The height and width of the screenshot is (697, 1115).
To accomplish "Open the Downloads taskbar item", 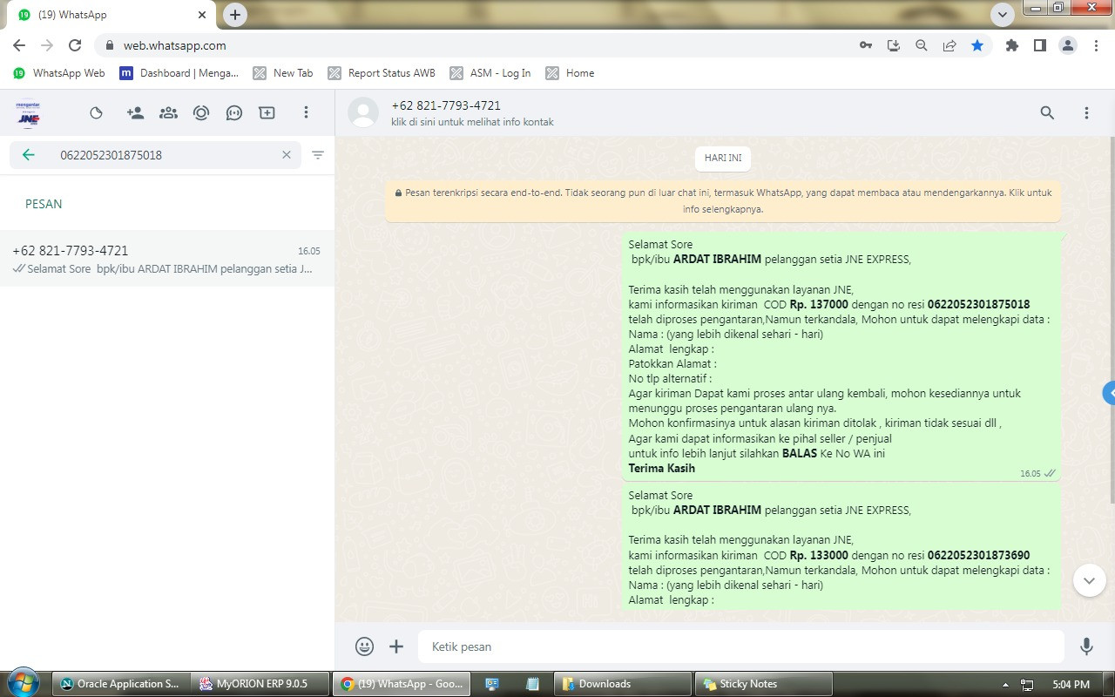I will pos(623,684).
